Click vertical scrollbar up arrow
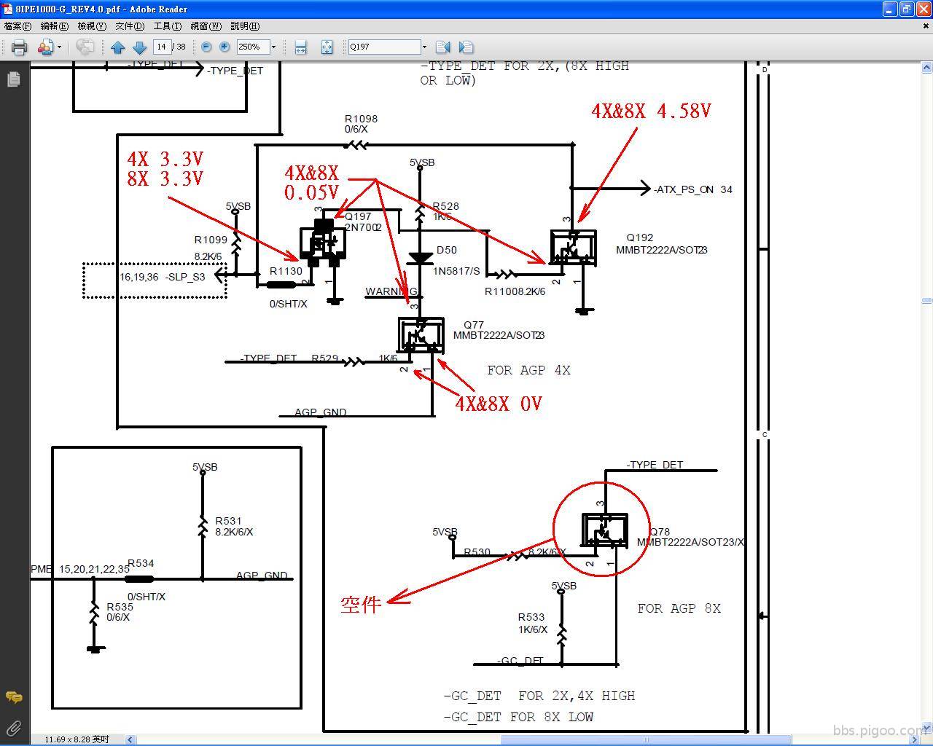This screenshot has width=933, height=746. [926, 68]
